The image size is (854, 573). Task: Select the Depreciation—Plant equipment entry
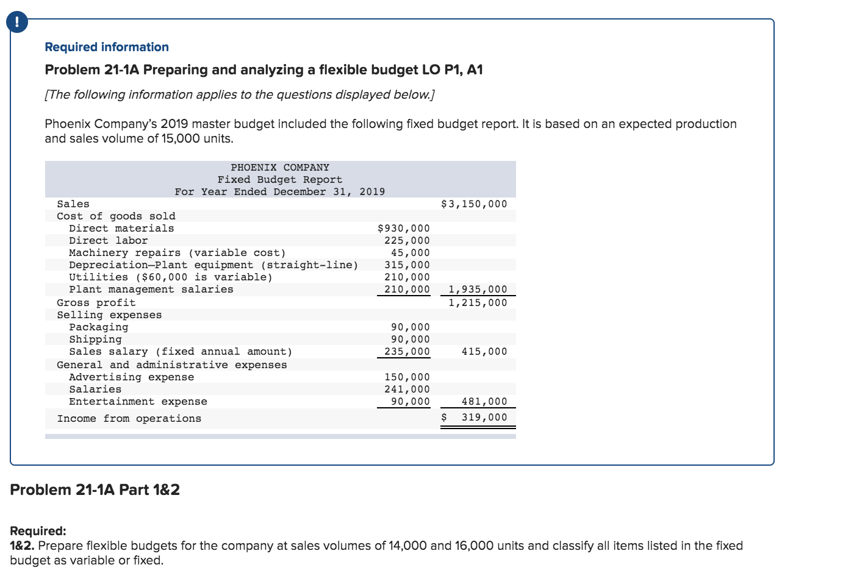click(215, 265)
